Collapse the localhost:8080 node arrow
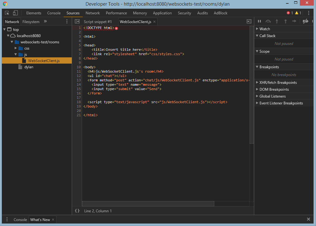This screenshot has height=226, width=316. (8, 36)
